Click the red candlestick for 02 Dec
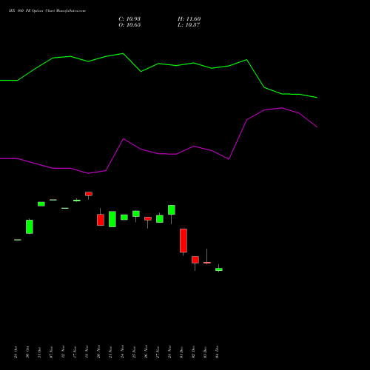 [195, 260]
